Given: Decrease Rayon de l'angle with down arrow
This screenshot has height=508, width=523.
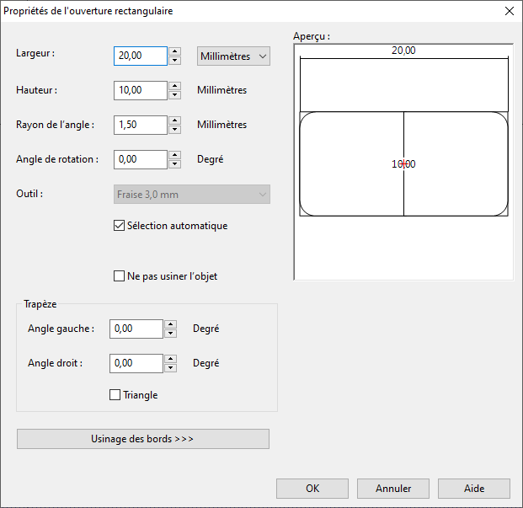Looking at the screenshot, I should (x=175, y=130).
